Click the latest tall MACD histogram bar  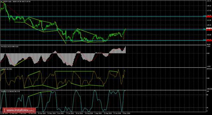(x=125, y=50)
